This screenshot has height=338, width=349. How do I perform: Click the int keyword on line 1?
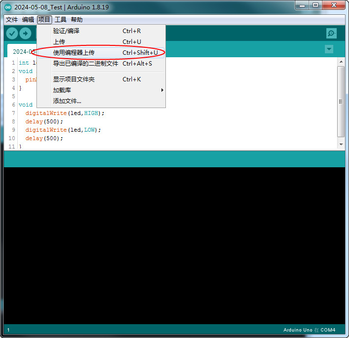click(x=24, y=63)
